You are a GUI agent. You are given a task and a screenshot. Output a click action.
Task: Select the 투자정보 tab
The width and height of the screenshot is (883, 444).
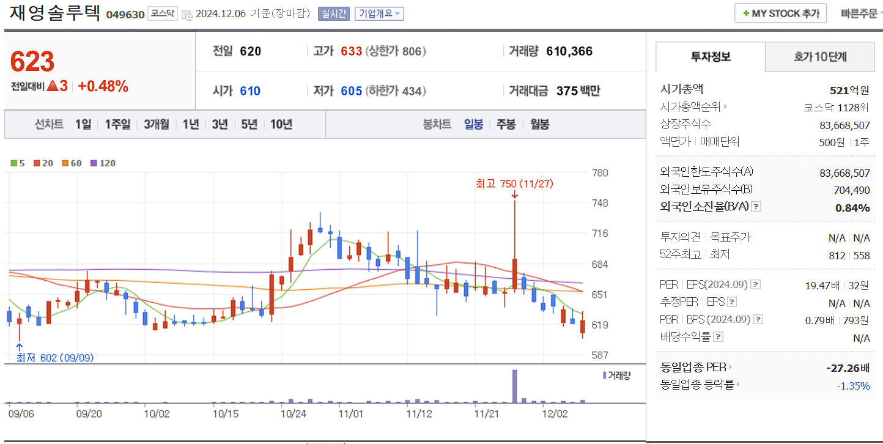tap(711, 57)
